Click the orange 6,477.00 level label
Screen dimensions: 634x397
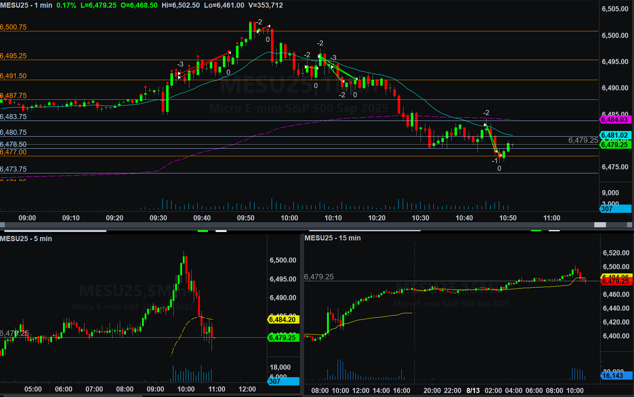[13, 152]
